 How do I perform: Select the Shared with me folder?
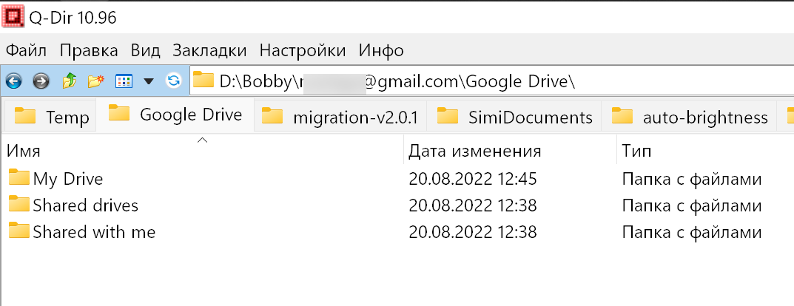pyautogui.click(x=82, y=231)
